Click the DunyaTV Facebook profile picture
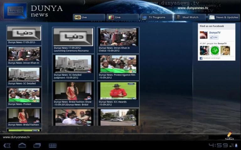This screenshot has height=150, width=241. click(204, 35)
